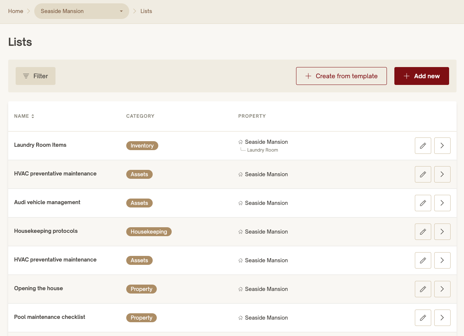Click arrow button for Opening the house
464x336 pixels.
pos(442,289)
